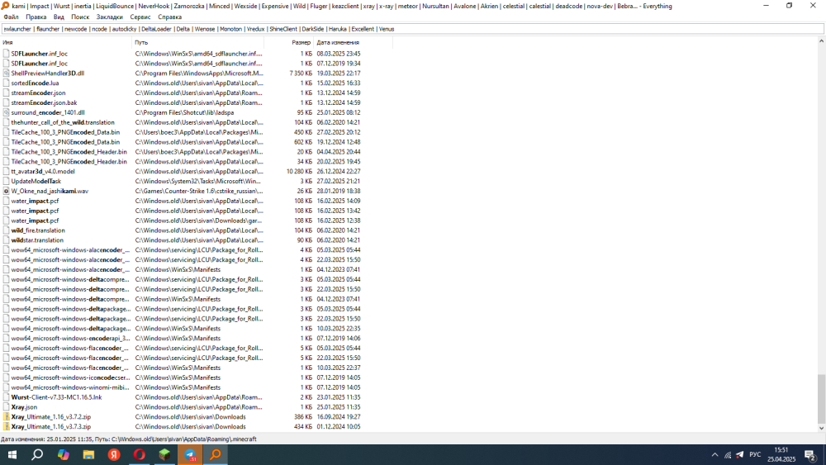
Task: Select ShellPreviewHandler3D.dll file name
Action: pos(47,74)
